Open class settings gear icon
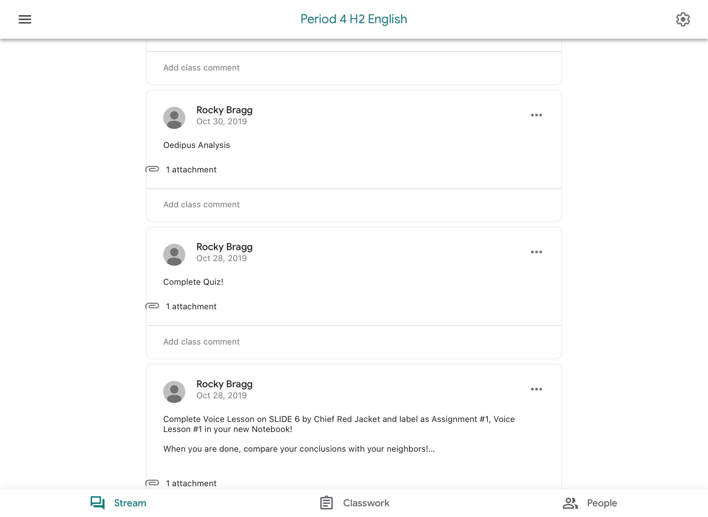 pyautogui.click(x=683, y=19)
